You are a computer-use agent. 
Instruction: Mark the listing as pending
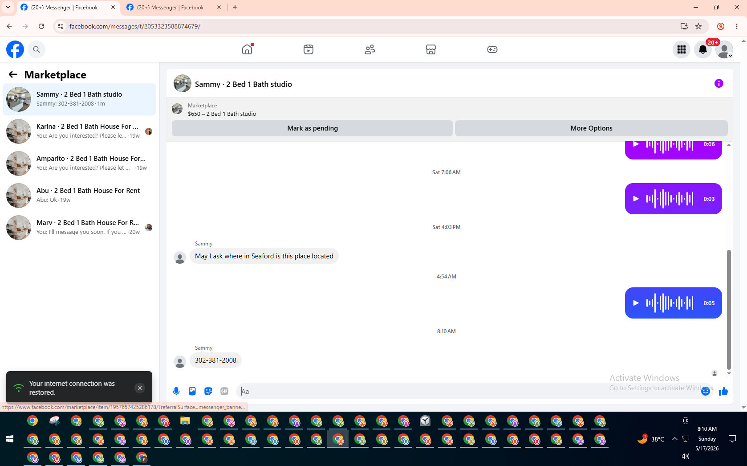coord(313,128)
